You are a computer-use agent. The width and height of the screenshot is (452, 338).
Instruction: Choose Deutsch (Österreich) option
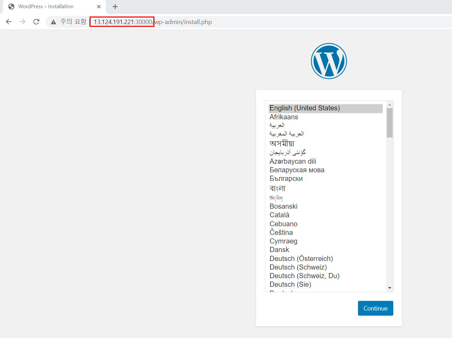pos(325,259)
